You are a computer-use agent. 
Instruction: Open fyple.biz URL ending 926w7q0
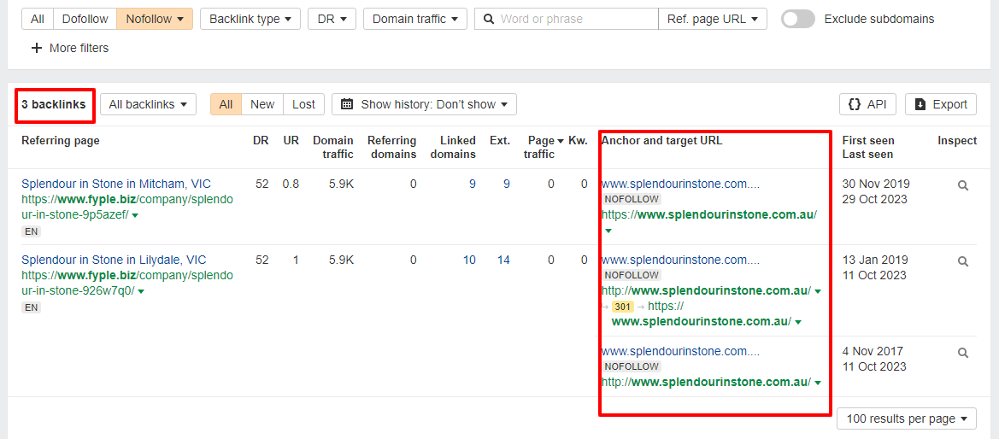[127, 284]
